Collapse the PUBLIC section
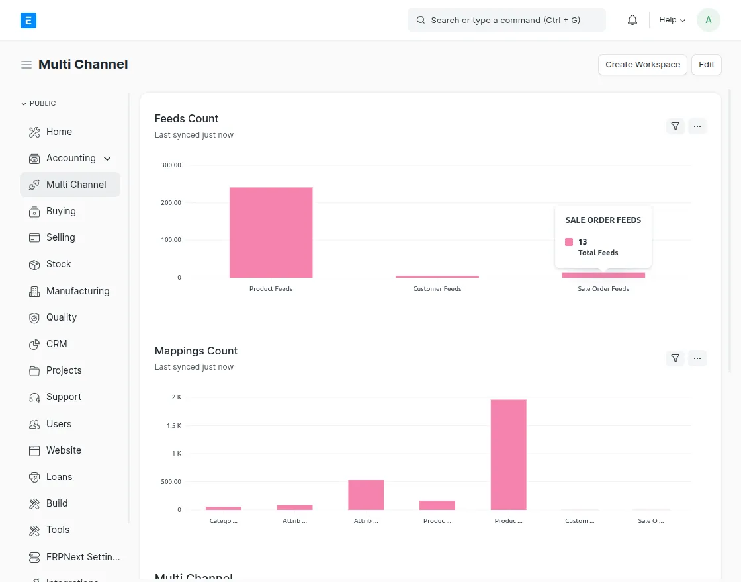 (x=24, y=103)
